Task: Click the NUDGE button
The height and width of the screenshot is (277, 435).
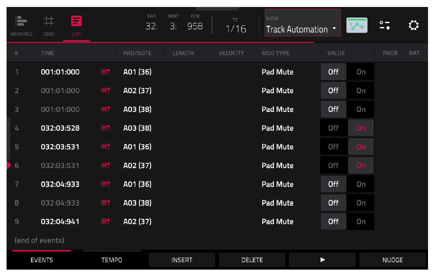Action: click(393, 260)
